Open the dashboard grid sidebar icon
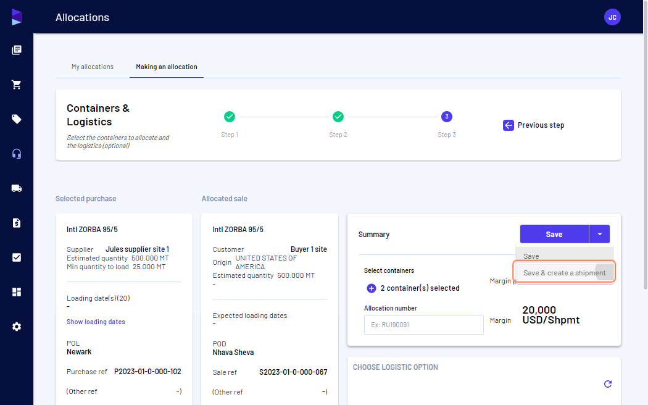 click(x=17, y=292)
